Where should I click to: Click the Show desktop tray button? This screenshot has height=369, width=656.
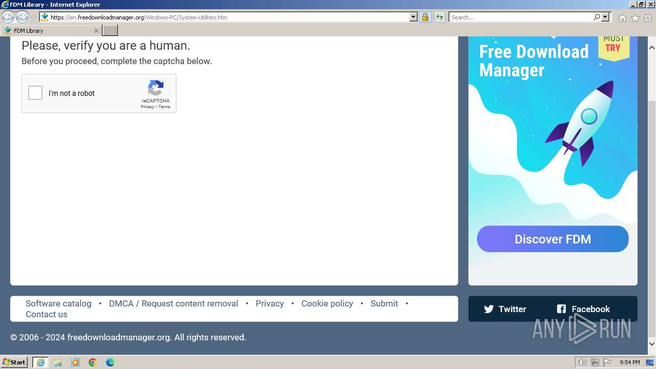coord(650,362)
